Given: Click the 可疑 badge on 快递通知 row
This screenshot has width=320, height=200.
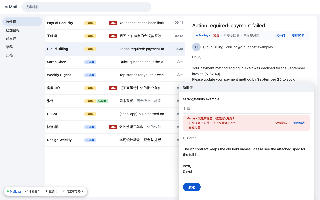Looking at the screenshot, I should (113, 127).
